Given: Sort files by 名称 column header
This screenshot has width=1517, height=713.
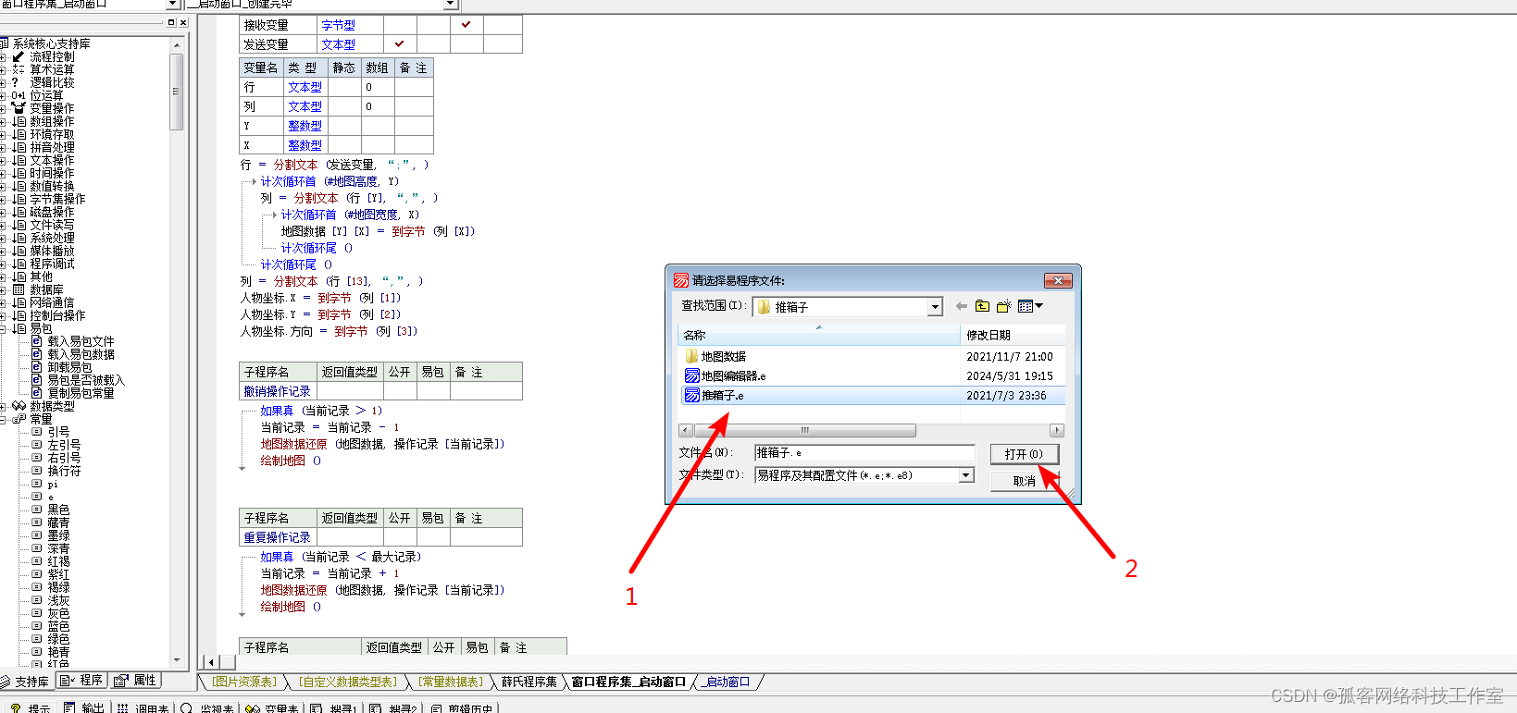Looking at the screenshot, I should tap(819, 335).
